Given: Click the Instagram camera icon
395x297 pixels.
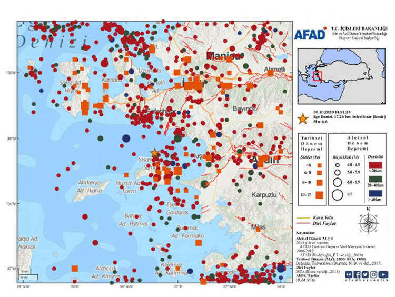Looking at the screenshot, I should [x=374, y=274].
